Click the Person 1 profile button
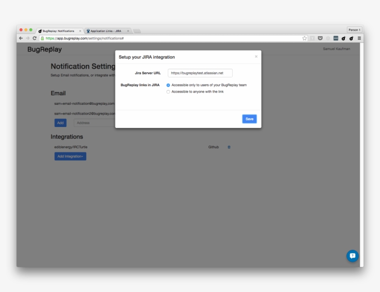 (355, 30)
